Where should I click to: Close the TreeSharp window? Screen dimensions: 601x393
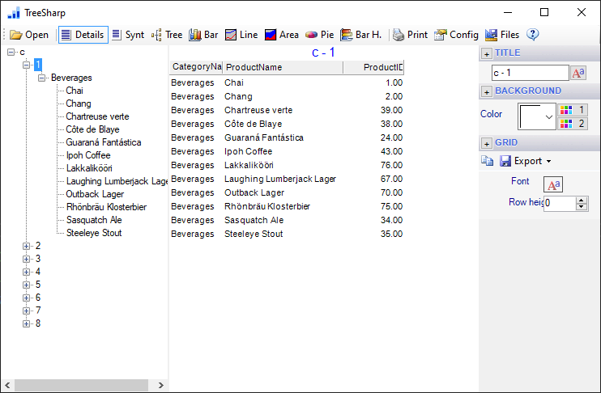click(x=582, y=12)
